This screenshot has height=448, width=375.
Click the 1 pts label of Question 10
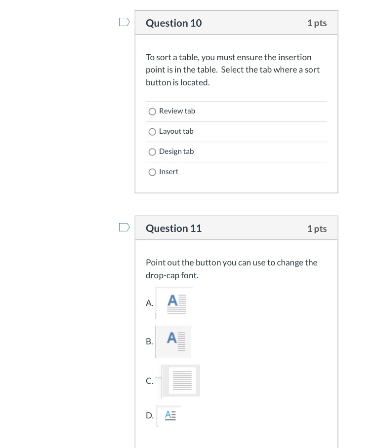[x=317, y=23]
